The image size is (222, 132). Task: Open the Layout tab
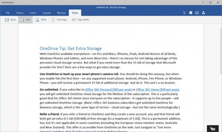(46, 13)
